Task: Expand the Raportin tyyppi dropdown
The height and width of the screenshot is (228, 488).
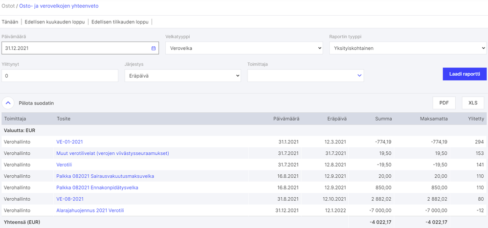Action: coord(407,48)
